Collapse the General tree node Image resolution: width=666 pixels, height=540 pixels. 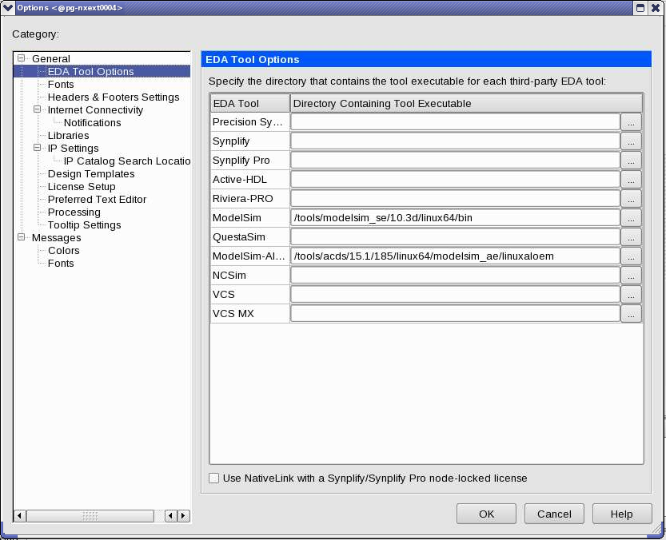(x=22, y=58)
